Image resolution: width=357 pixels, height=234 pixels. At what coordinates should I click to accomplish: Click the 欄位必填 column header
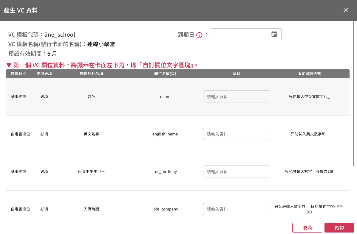(44, 74)
